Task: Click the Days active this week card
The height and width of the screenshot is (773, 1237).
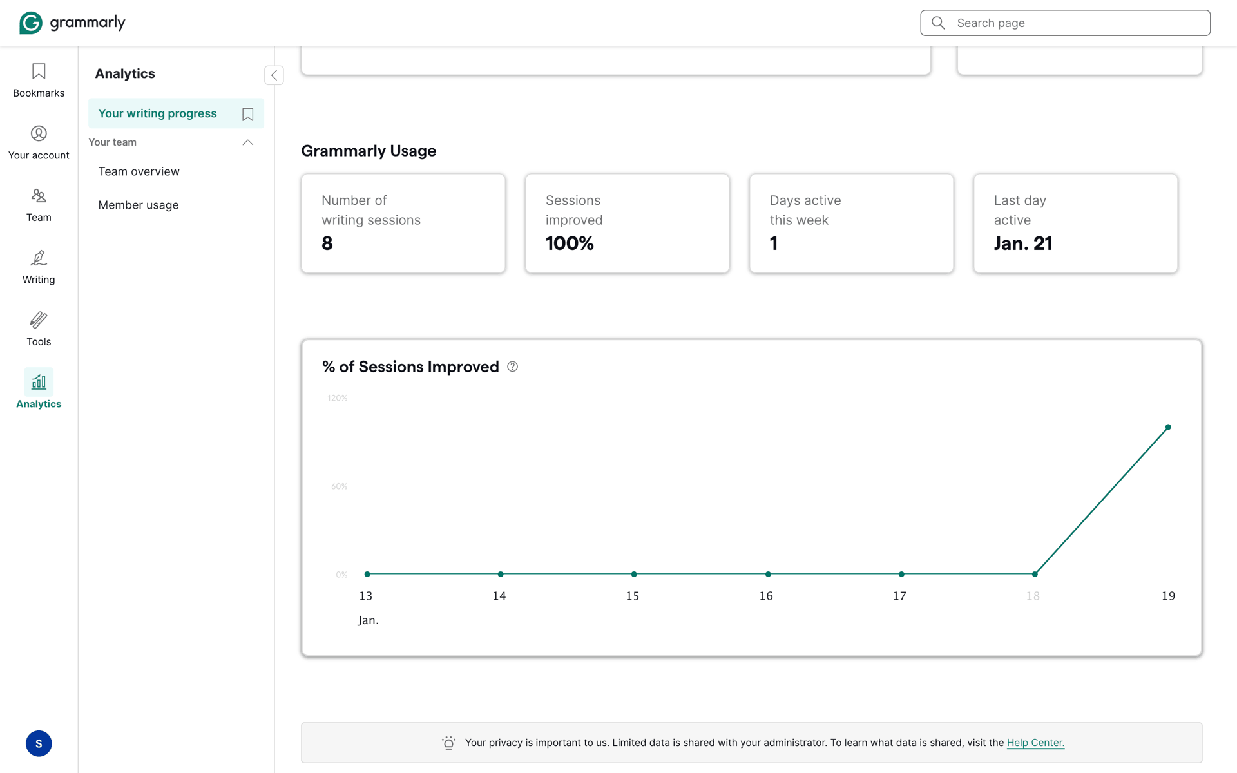Action: pyautogui.click(x=852, y=224)
